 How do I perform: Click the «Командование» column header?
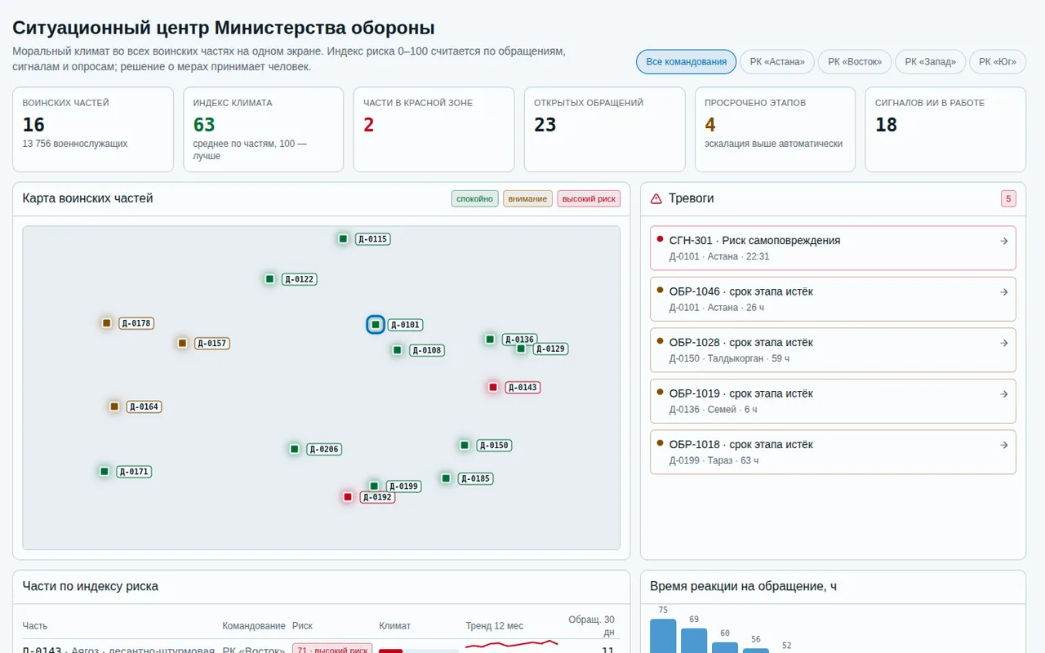(x=254, y=626)
